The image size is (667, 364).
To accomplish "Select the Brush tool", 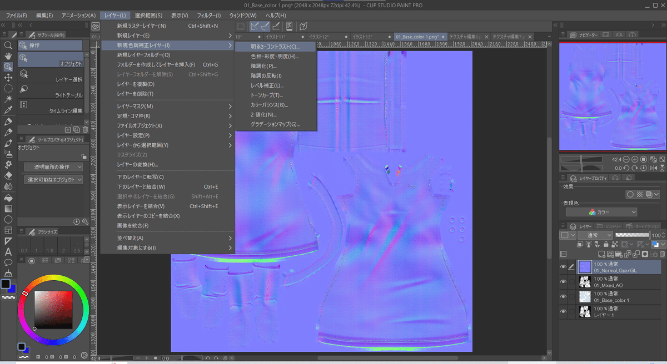I will tap(8, 143).
